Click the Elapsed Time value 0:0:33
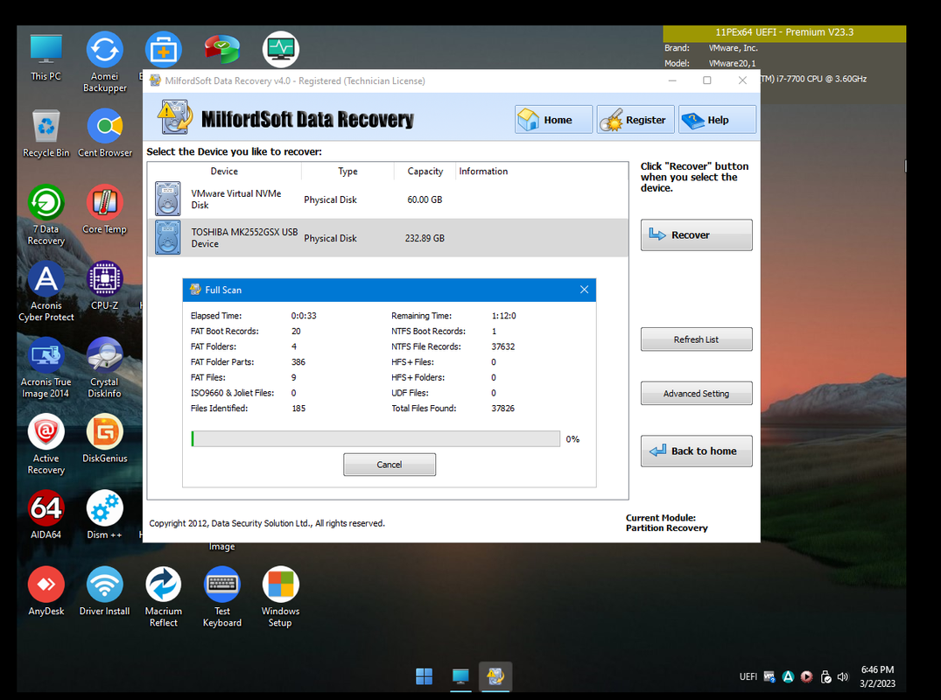941x700 pixels. pos(304,316)
